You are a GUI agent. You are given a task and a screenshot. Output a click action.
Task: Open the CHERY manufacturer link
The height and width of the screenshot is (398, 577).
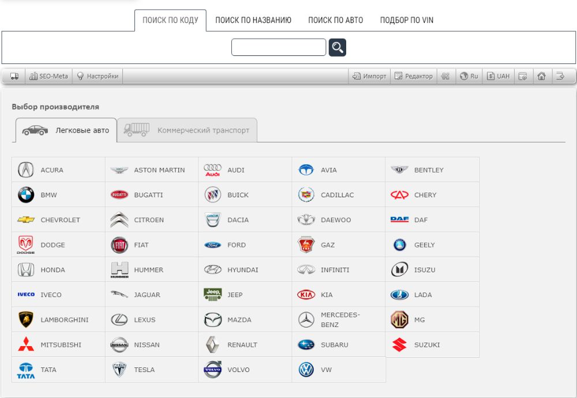tap(425, 195)
